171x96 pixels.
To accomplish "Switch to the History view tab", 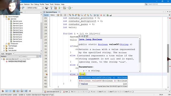I will tap(52, 15).
